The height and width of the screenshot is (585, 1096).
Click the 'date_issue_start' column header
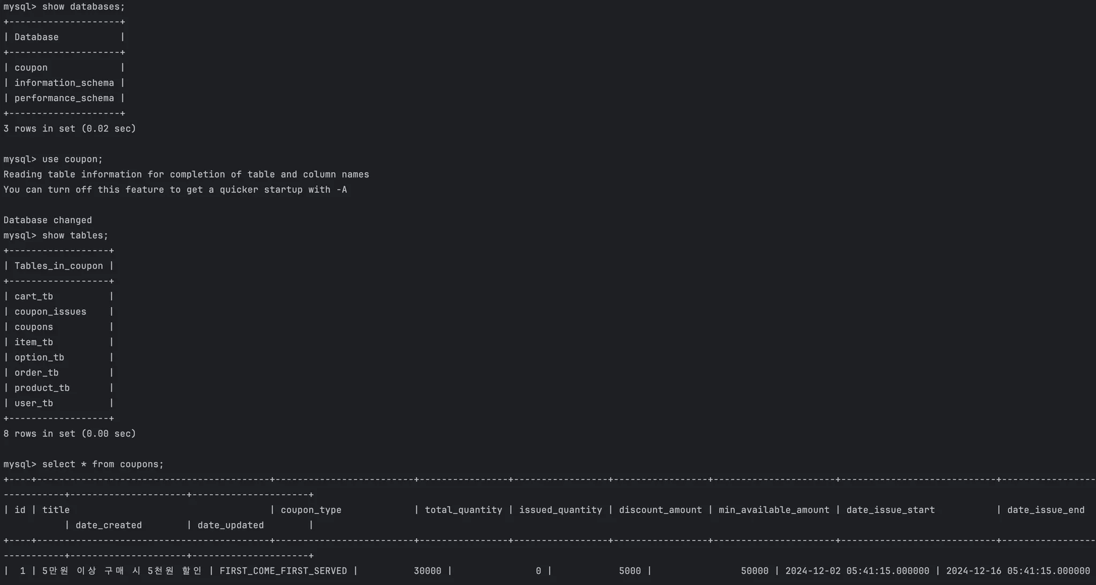coord(890,510)
